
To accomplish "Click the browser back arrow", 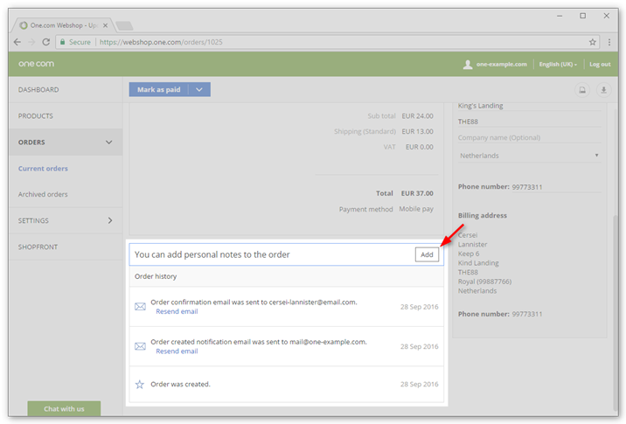I will [17, 42].
